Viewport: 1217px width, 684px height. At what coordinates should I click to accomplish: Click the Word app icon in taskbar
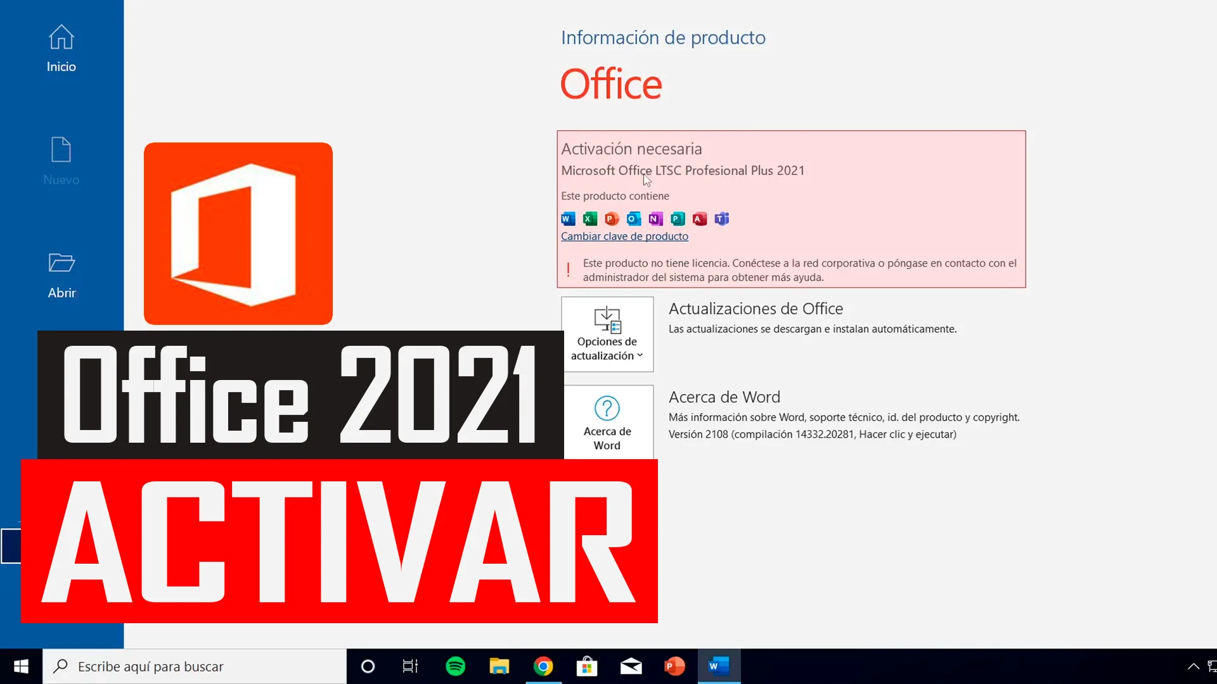(717, 666)
